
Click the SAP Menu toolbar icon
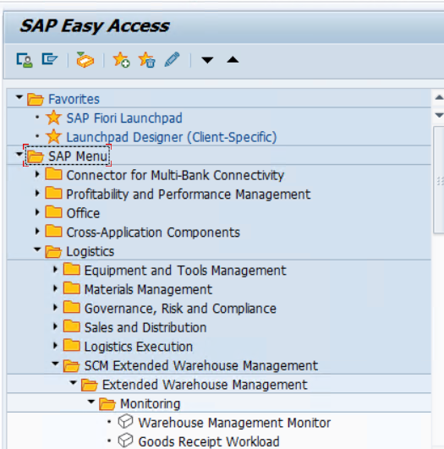click(50, 59)
